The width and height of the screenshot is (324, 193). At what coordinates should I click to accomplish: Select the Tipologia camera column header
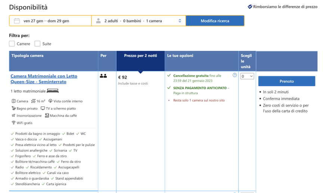27,56
